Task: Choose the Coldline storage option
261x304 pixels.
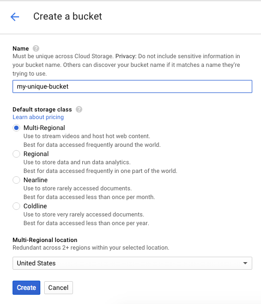Action: 16,206
